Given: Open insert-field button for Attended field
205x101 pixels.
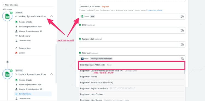Looking at the screenshot, I should pos(182,59).
